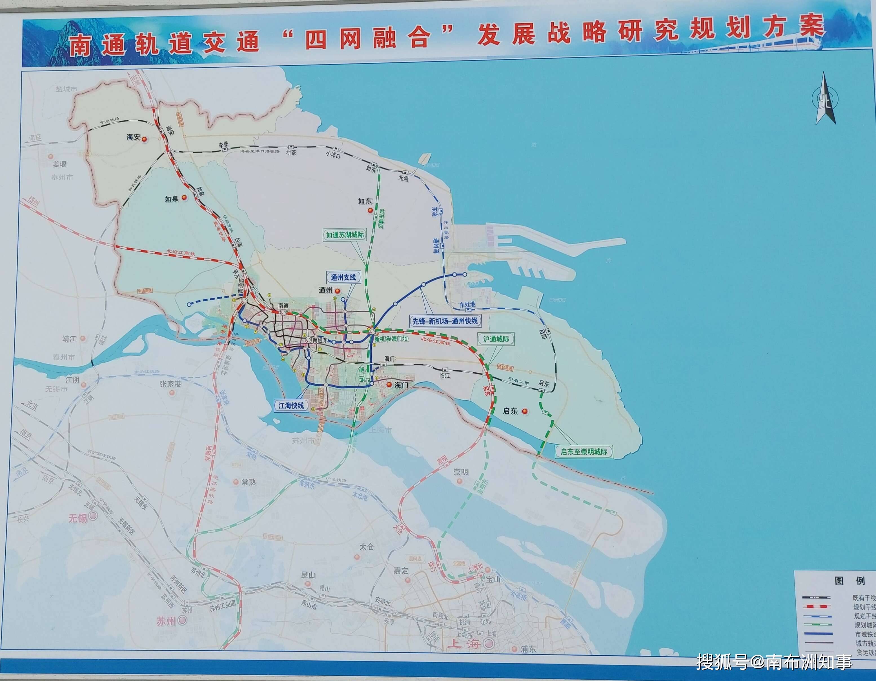Click the red city dot beside 如皋
This screenshot has width=876, height=681.
point(185,198)
